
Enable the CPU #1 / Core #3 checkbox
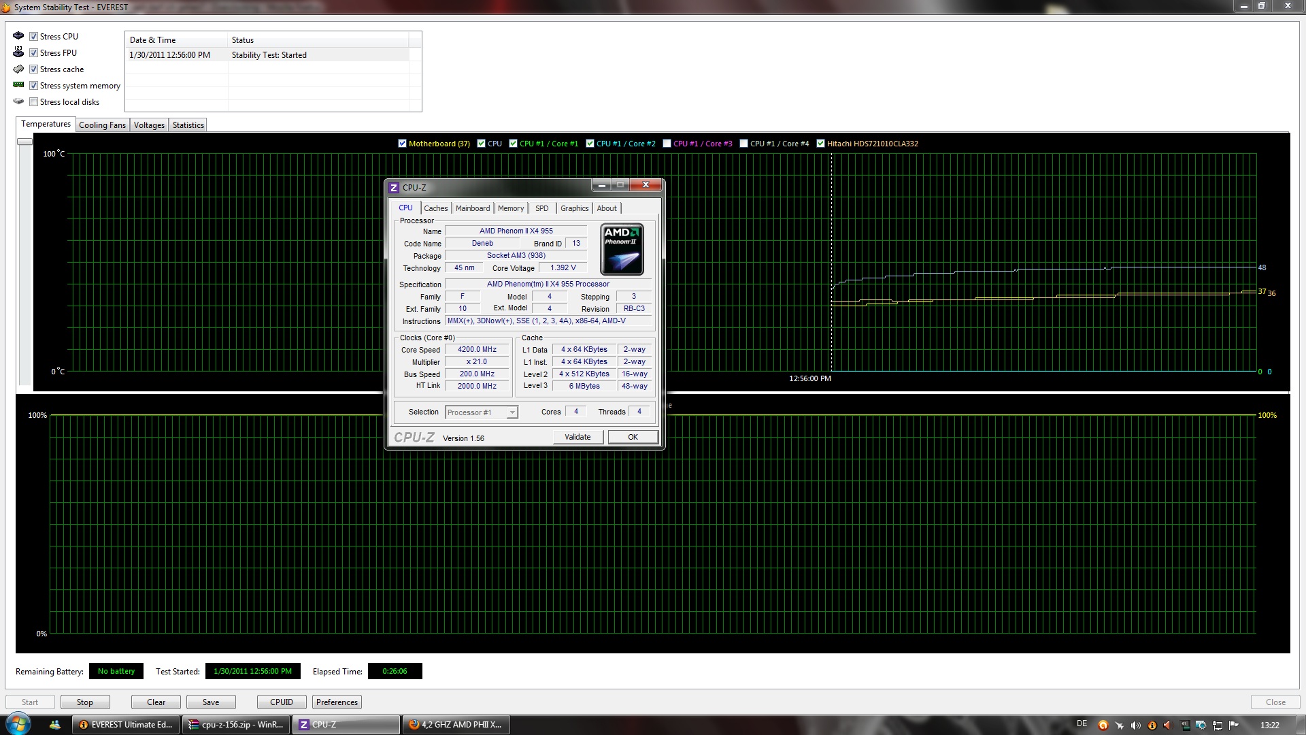667,143
